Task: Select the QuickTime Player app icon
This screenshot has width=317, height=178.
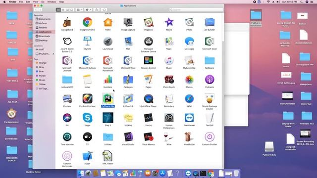Action: click(149, 99)
